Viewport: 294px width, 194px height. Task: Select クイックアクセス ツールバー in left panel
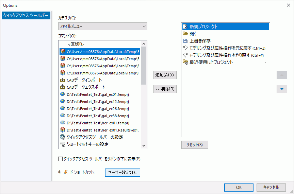click(26, 16)
